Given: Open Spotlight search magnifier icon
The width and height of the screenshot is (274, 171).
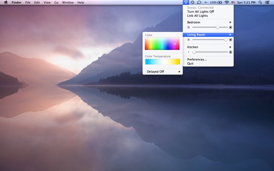Looking at the screenshot, I should 260,2.
